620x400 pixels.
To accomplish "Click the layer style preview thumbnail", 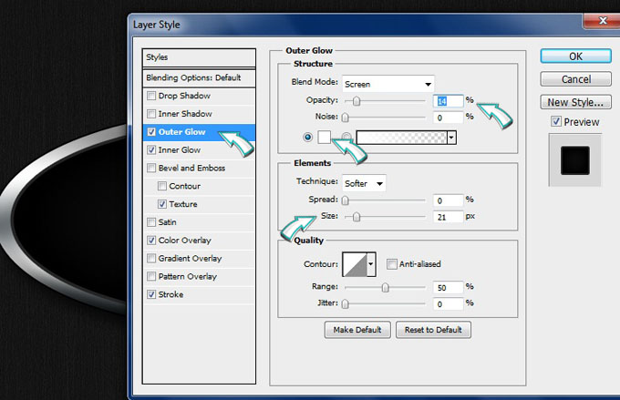I will [574, 160].
